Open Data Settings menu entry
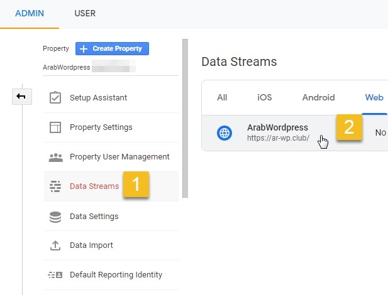The width and height of the screenshot is (388, 295). tap(94, 217)
